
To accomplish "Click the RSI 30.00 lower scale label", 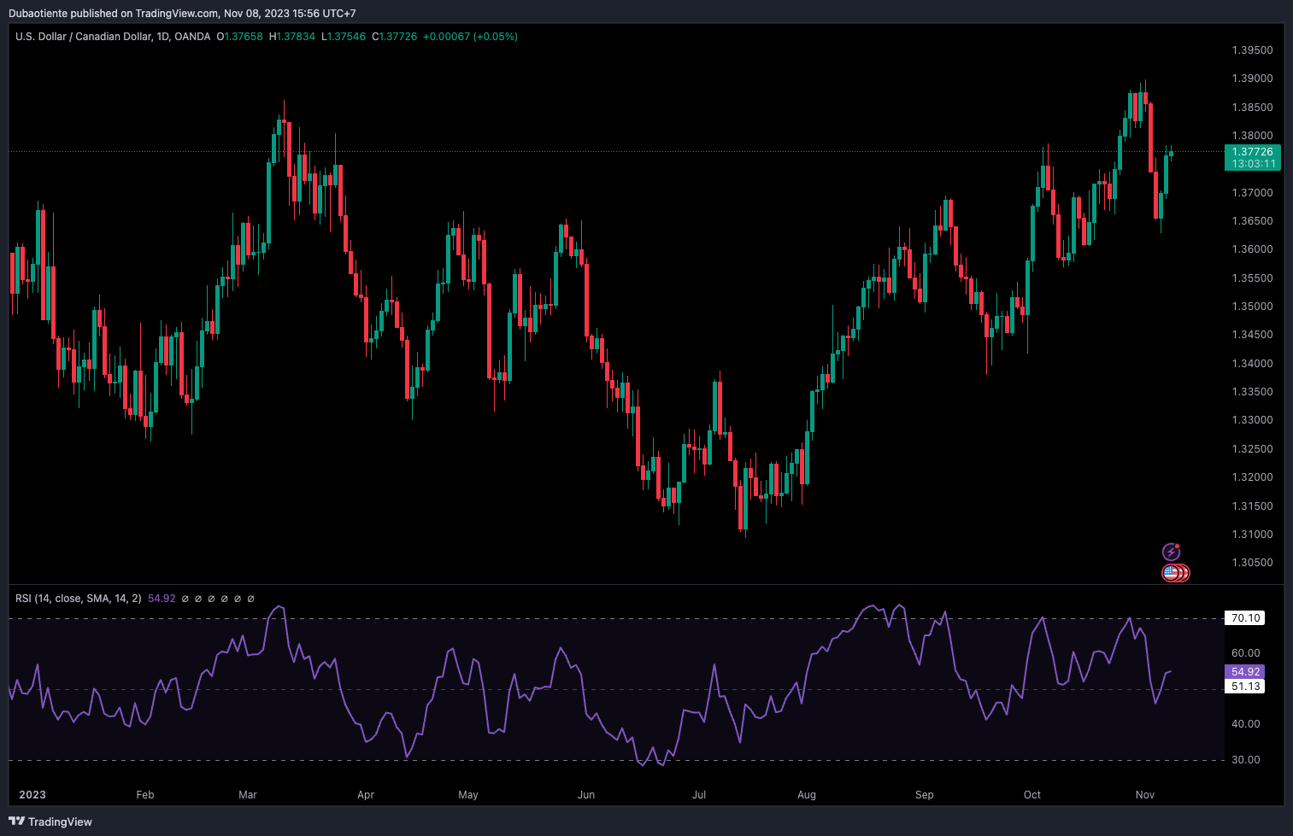I will (1245, 760).
